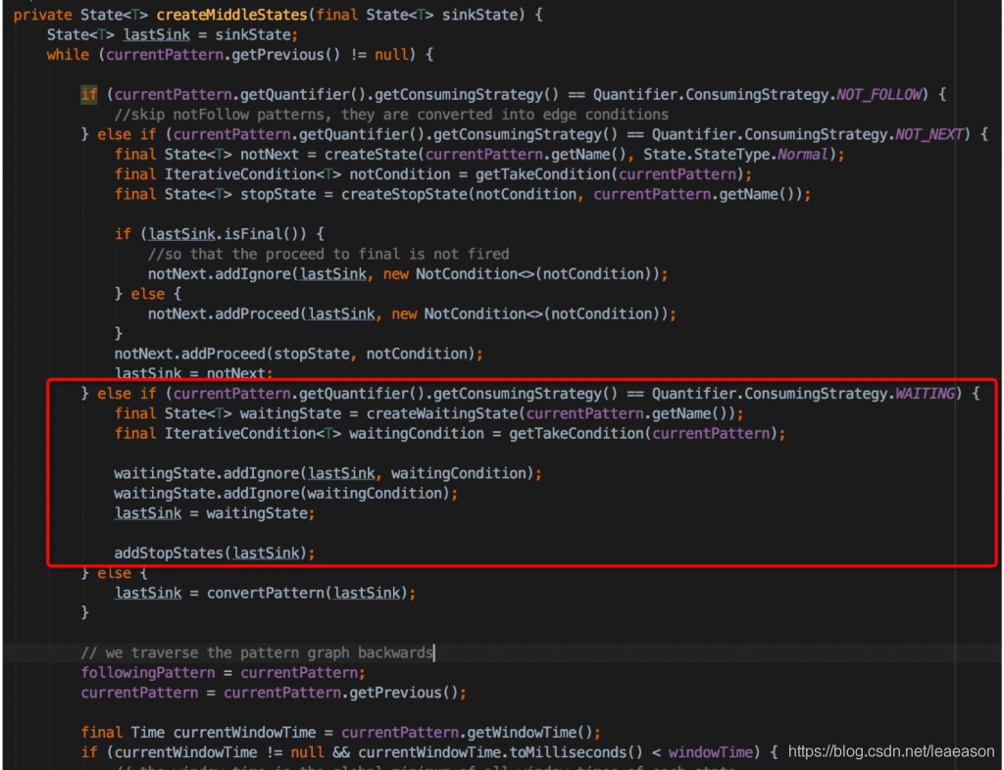Click the comment about skipping notFollow patterns
This screenshot has height=770, width=1004.
tap(391, 115)
